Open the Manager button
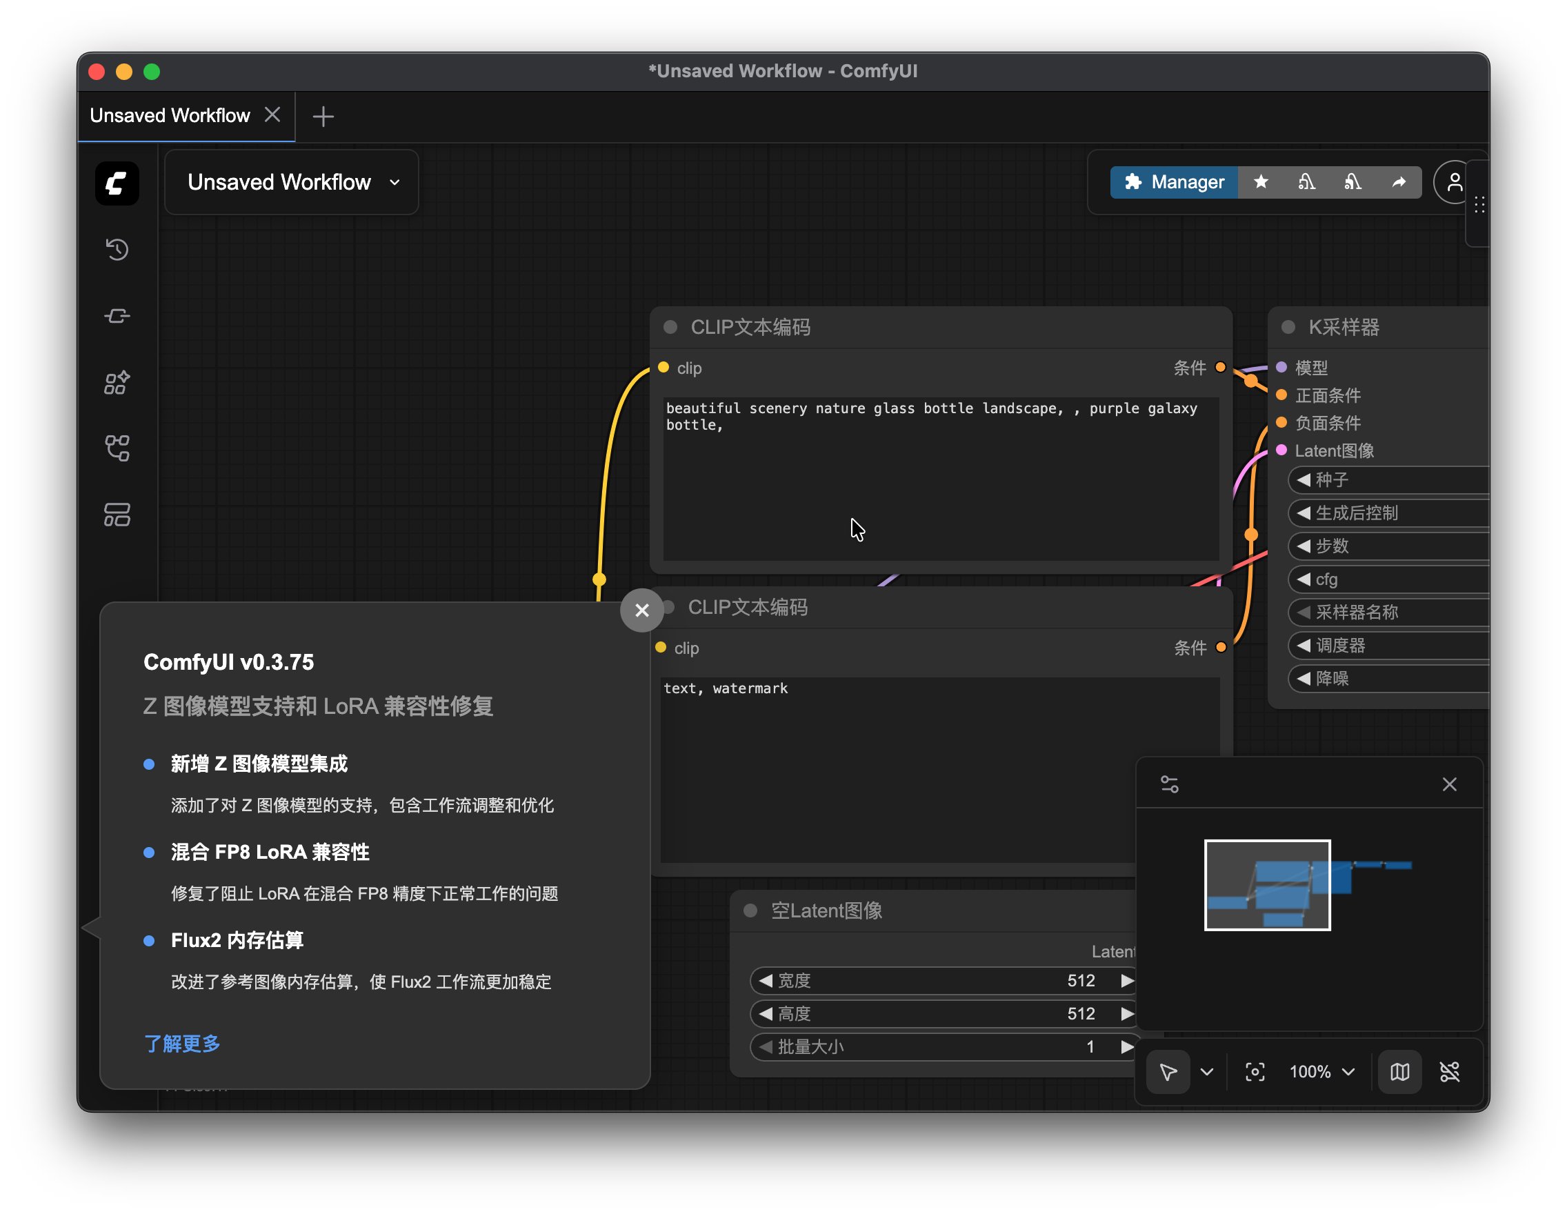The height and width of the screenshot is (1214, 1567). (1174, 182)
